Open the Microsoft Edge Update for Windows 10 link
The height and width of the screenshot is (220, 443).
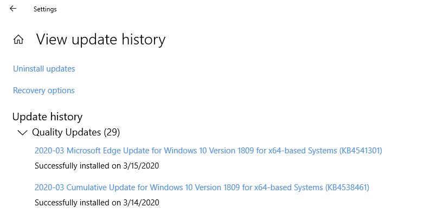[x=208, y=150]
